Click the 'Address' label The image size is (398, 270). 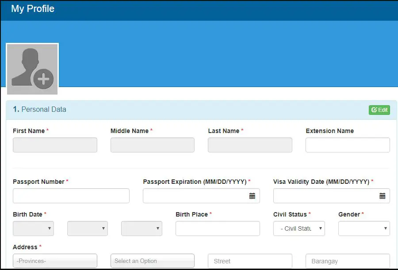point(25,247)
